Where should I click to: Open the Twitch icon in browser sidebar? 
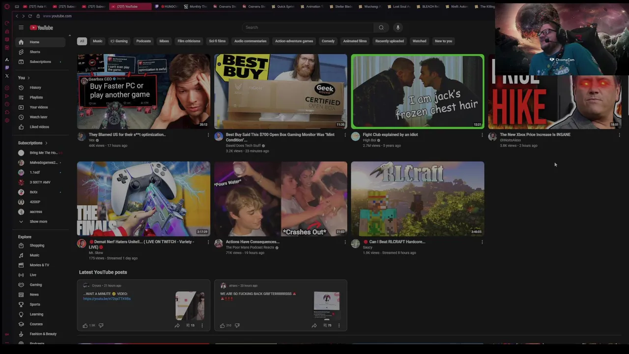[7, 68]
